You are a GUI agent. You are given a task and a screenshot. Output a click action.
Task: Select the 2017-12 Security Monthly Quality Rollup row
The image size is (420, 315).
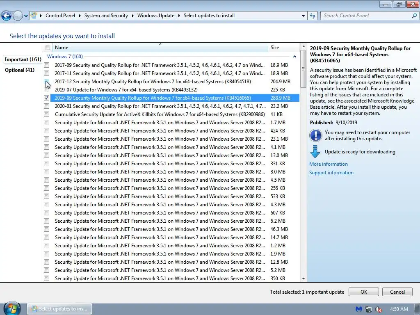pos(175,82)
